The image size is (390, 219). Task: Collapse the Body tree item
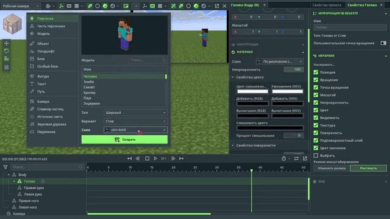tap(9, 175)
